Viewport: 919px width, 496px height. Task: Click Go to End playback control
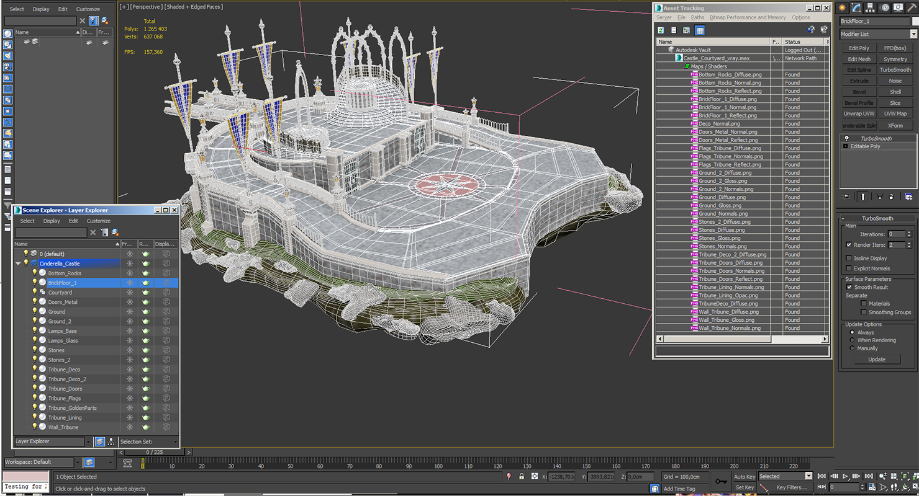(x=869, y=476)
